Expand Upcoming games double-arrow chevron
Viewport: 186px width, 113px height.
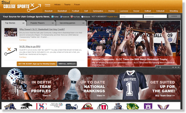click(84, 23)
